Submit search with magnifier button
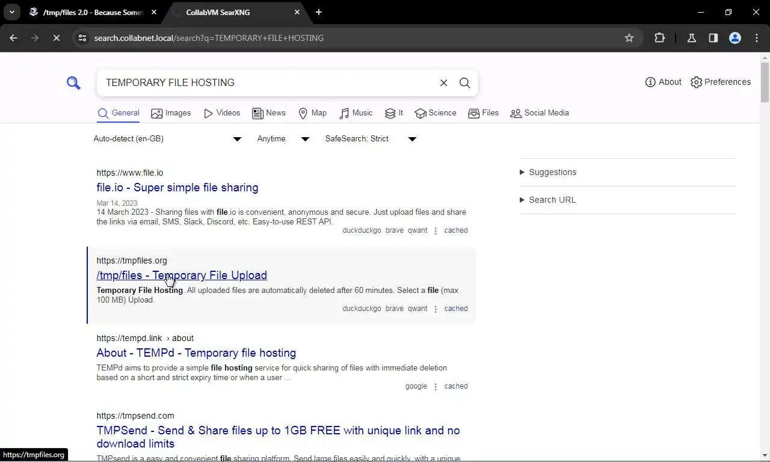Viewport: 770px width, 462px height. pos(465,83)
